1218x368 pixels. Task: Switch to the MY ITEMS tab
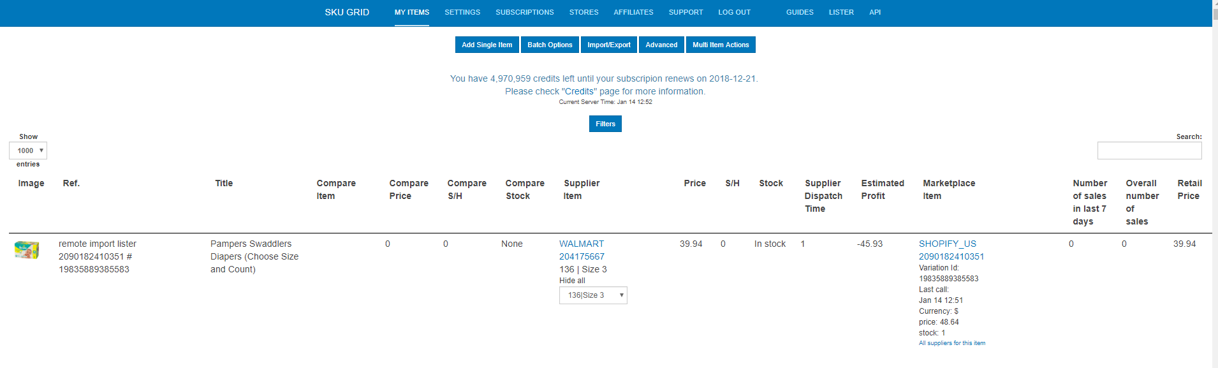(x=412, y=12)
